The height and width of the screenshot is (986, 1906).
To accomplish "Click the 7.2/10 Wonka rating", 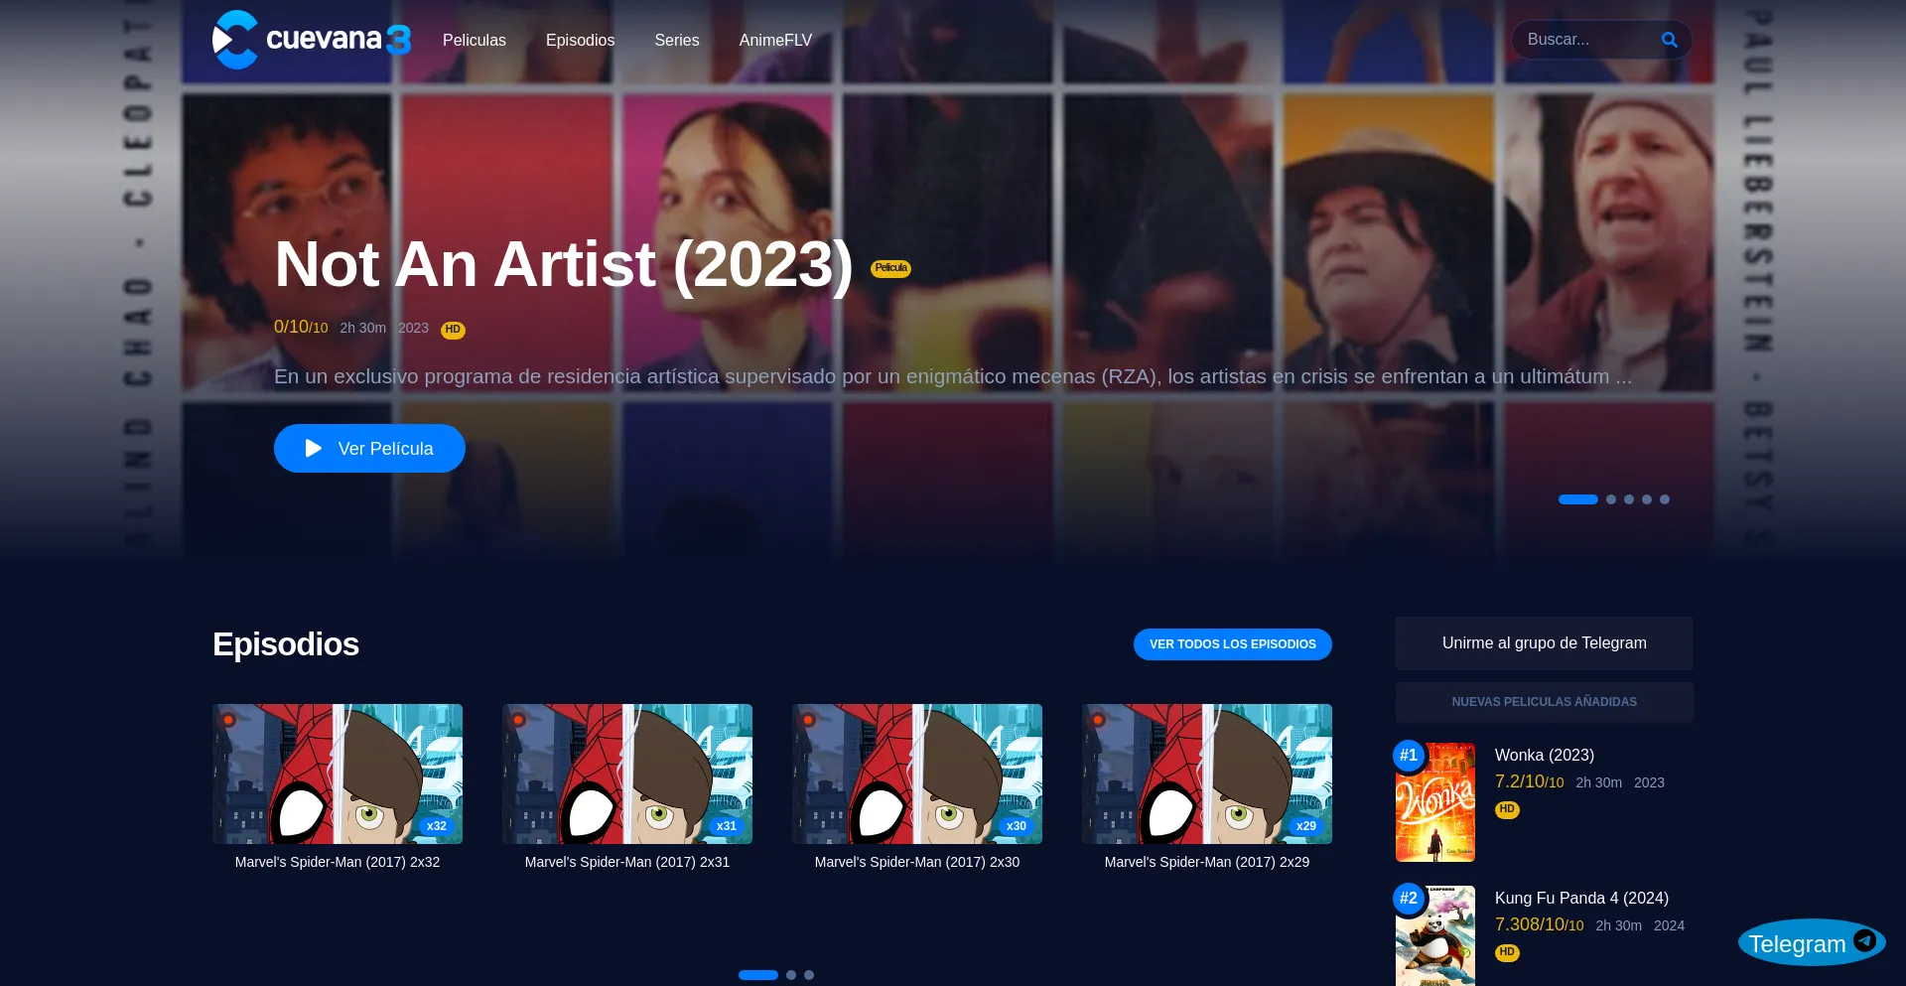I will tap(1529, 782).
